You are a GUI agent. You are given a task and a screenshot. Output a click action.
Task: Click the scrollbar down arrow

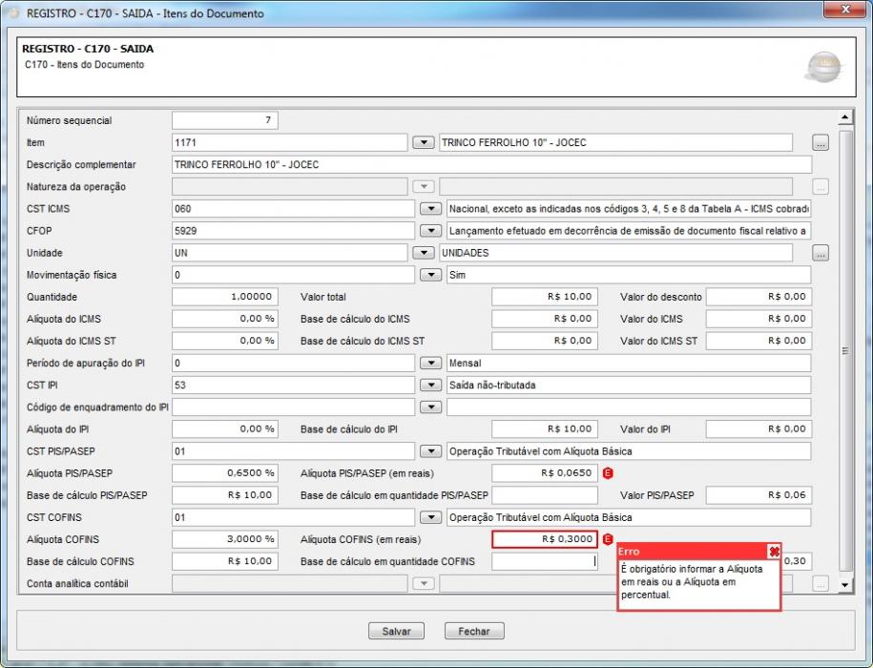tap(845, 584)
